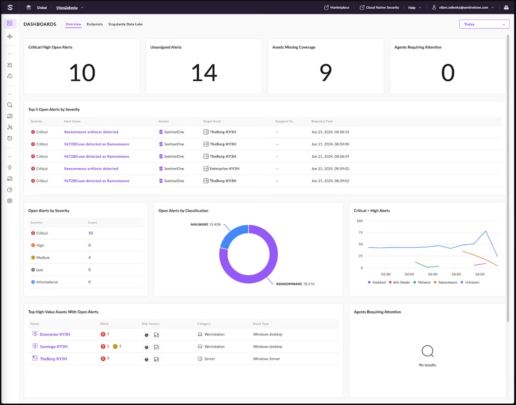Click the Ransomware artifacts detected alert link
The image size is (516, 405).
[x=91, y=132]
